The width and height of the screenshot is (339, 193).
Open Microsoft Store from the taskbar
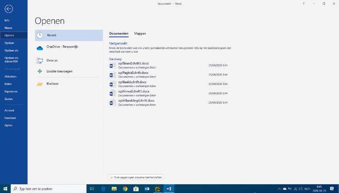[x=136, y=189]
